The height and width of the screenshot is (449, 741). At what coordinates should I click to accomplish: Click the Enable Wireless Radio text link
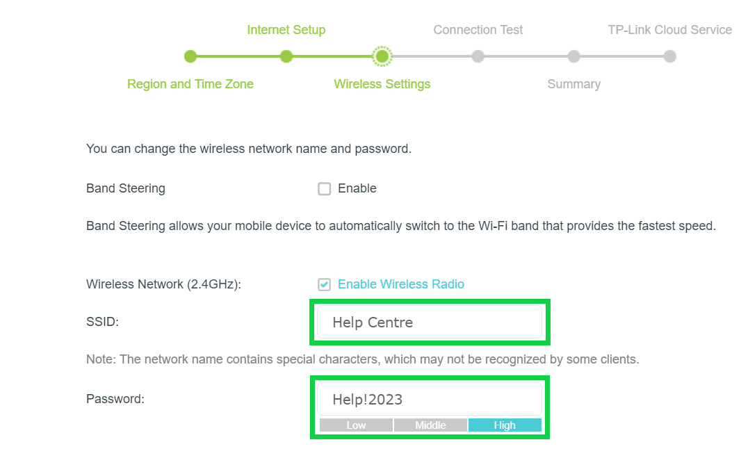(x=400, y=284)
